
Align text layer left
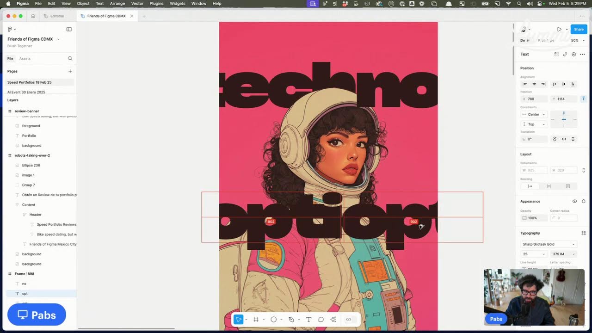point(525,84)
